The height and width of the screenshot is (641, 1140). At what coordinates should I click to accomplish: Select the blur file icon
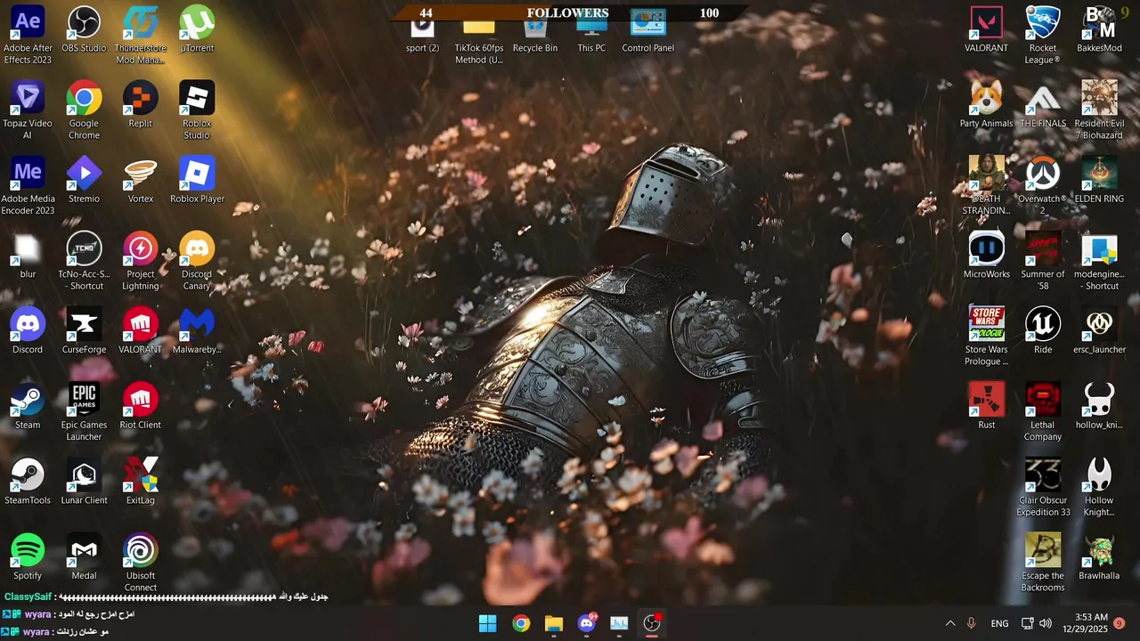(28, 256)
